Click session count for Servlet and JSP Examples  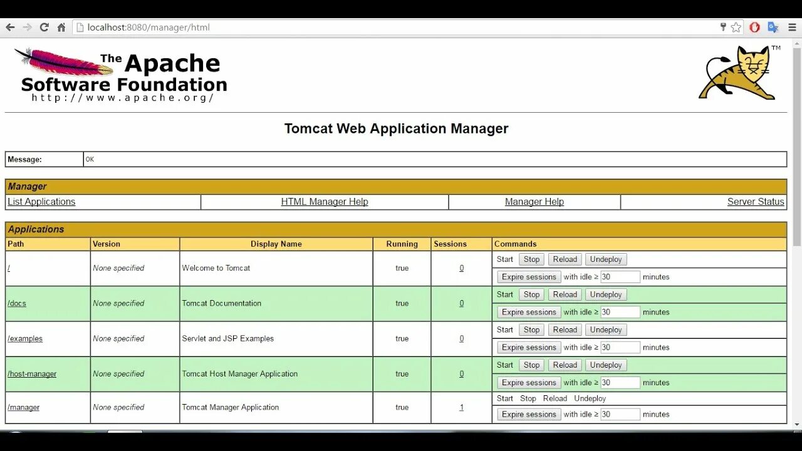(462, 338)
